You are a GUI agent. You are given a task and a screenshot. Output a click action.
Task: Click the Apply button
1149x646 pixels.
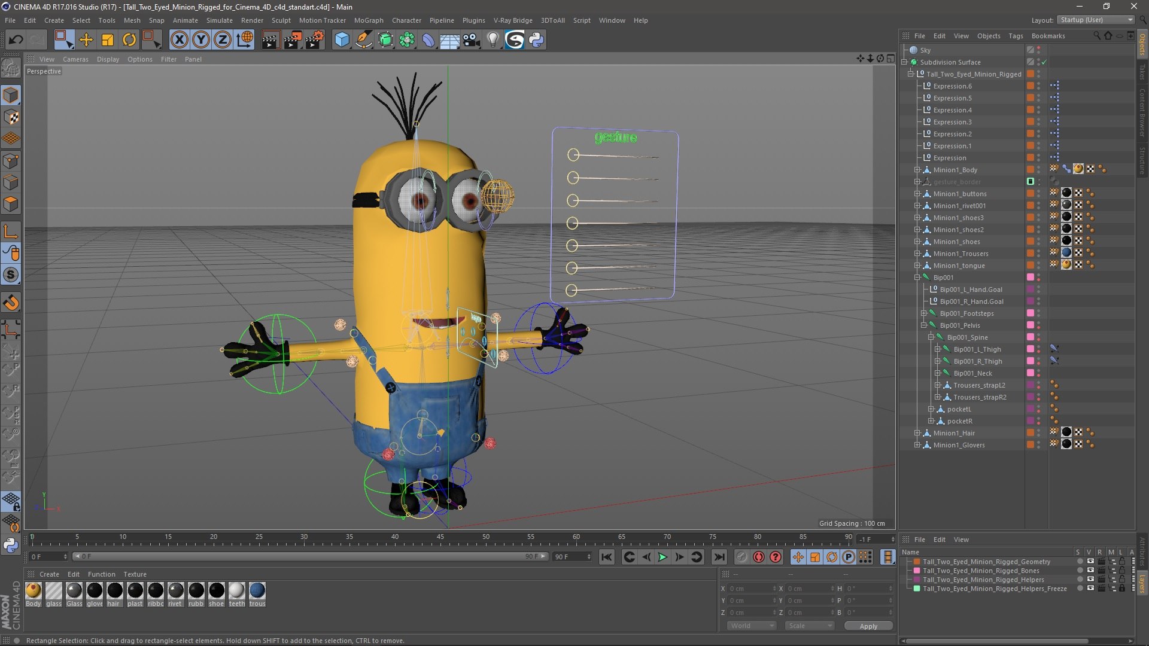(x=868, y=626)
